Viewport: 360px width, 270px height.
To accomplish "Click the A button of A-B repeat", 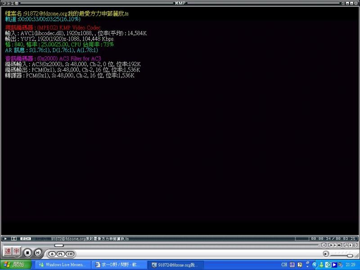I will point(346,245).
